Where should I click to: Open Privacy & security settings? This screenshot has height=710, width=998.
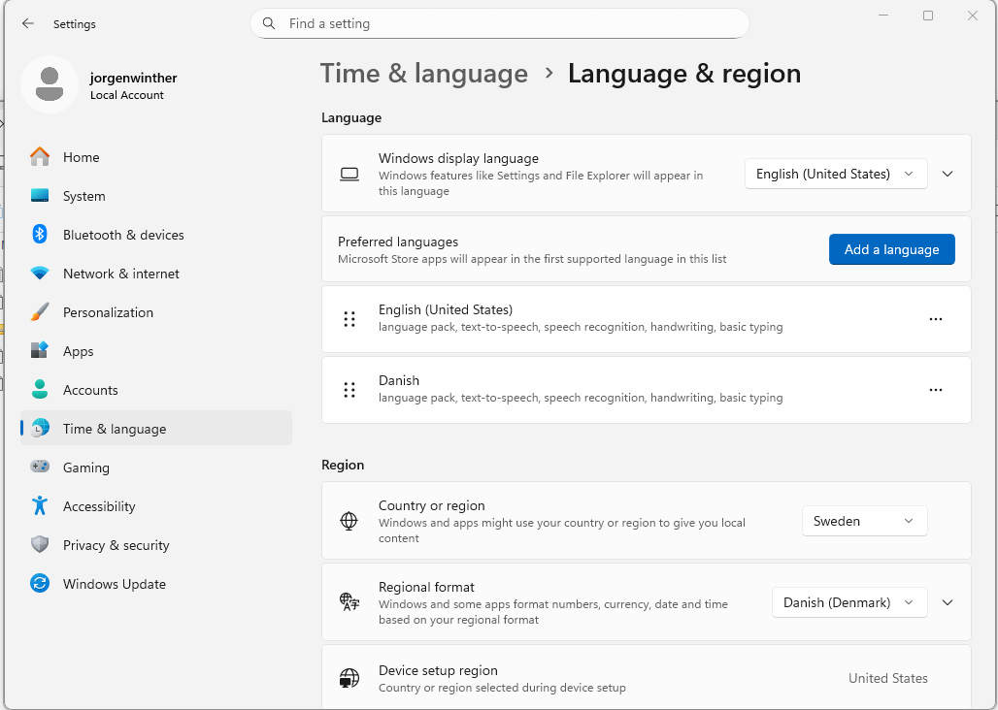(x=156, y=545)
